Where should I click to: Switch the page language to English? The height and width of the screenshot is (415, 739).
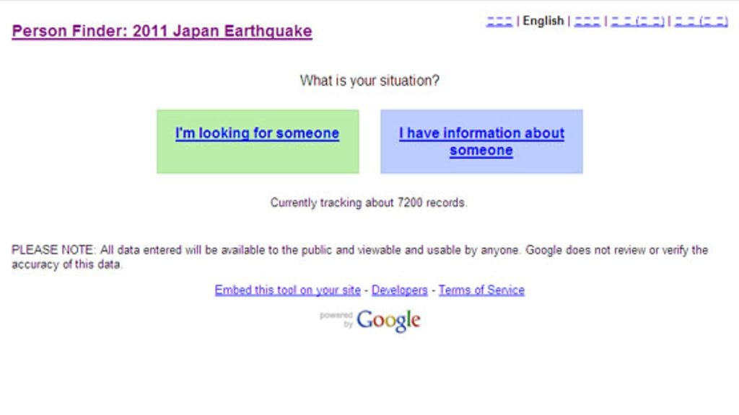[544, 20]
